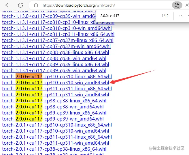Open torch-2.0.1+cu117-cp311-cp311-linux_x86_64.whl
This screenshot has height=155, width=189.
coord(57,137)
